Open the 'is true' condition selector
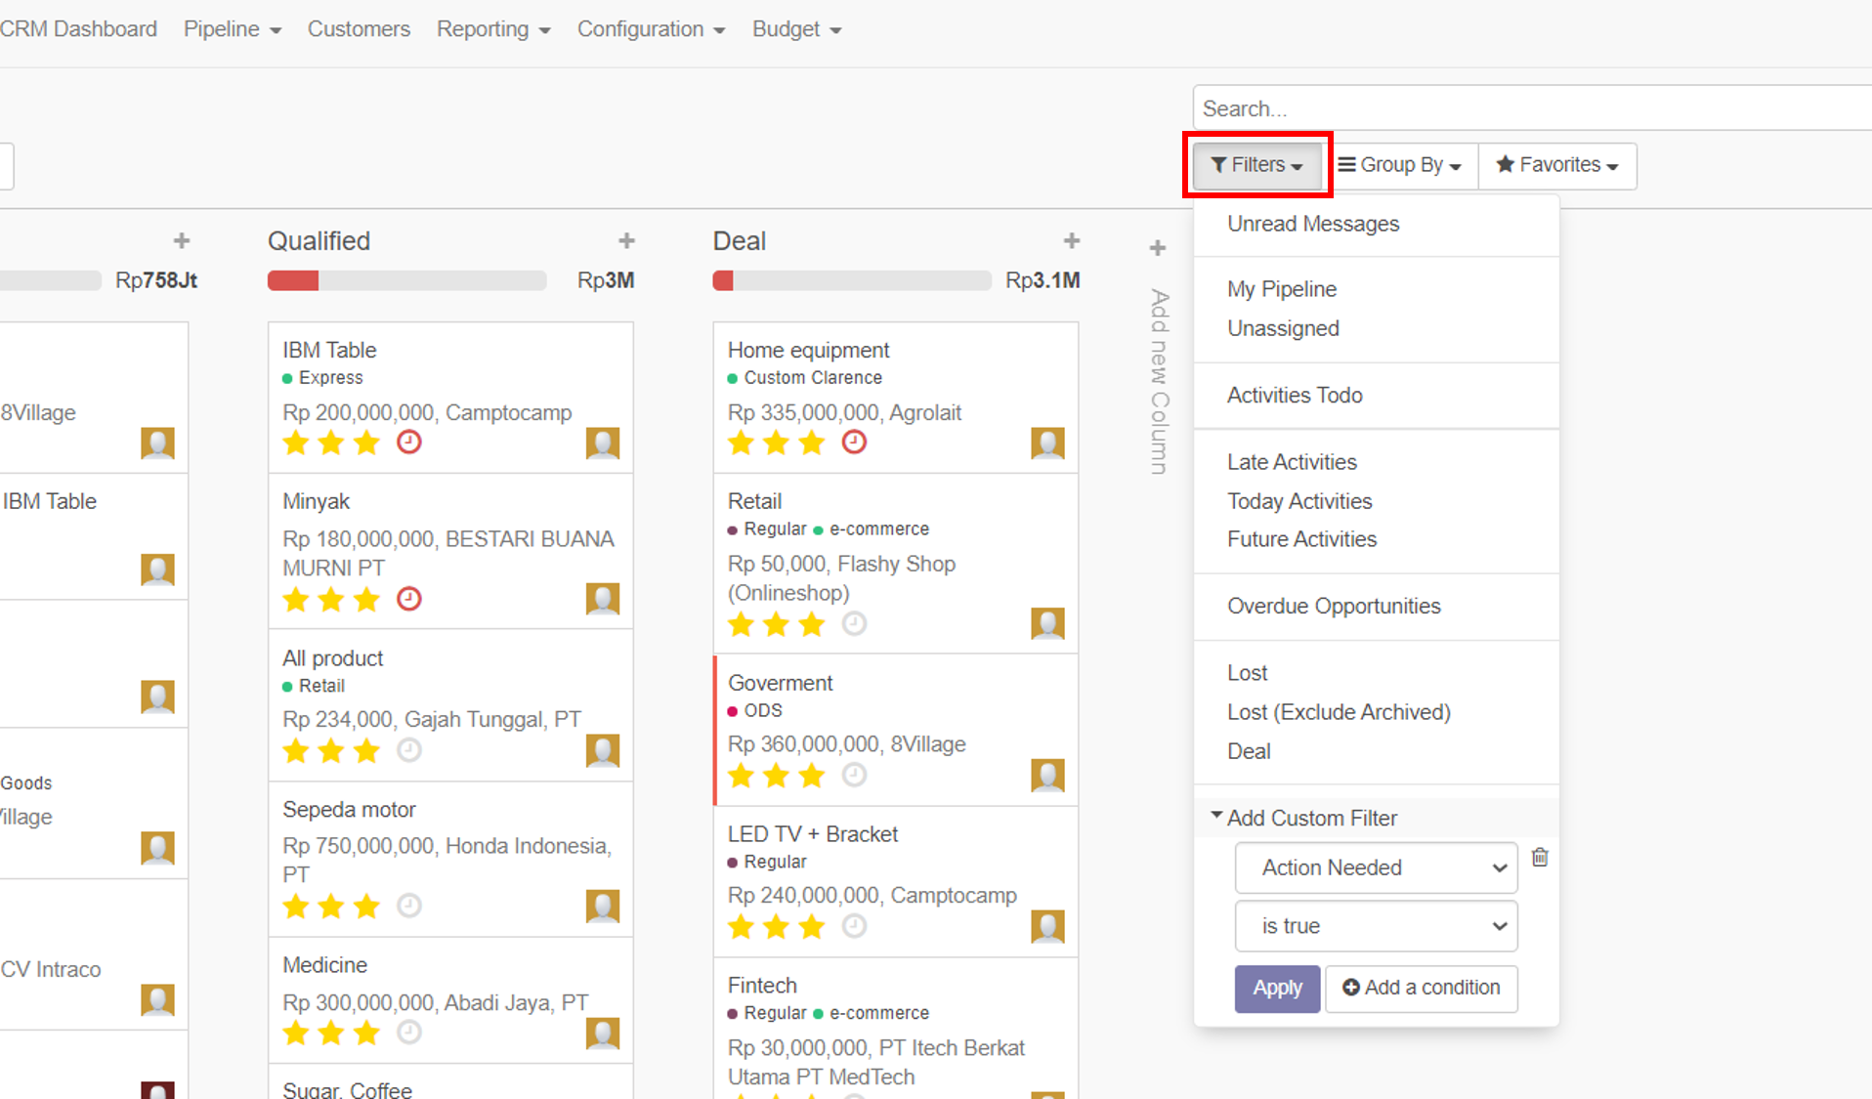This screenshot has height=1099, width=1872. click(1376, 926)
